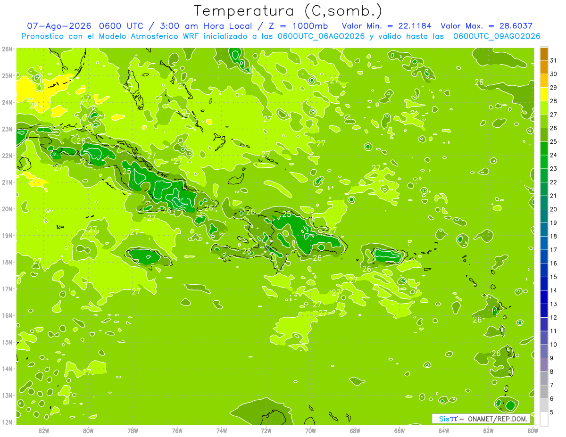566x437 pixels.
Task: Click the 12N latitude axis label
Action: (x=7, y=422)
